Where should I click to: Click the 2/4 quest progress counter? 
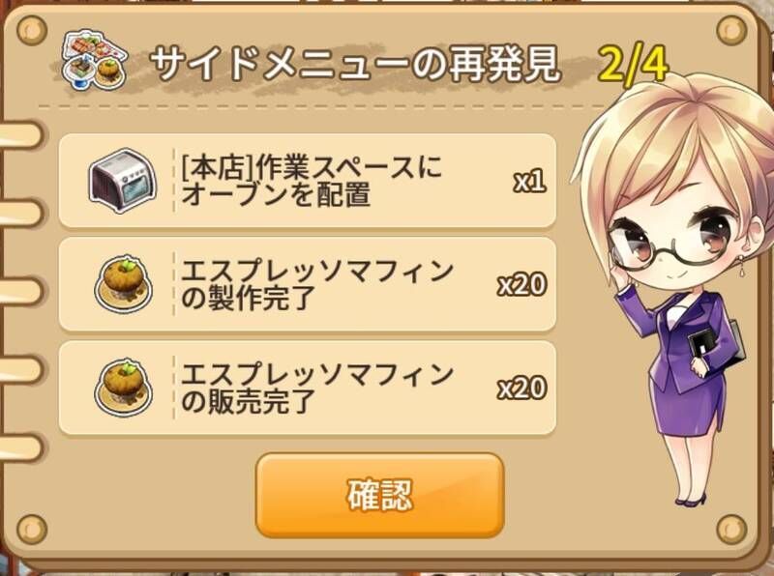point(634,64)
